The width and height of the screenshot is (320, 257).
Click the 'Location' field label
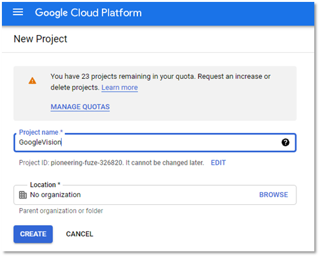click(x=45, y=184)
